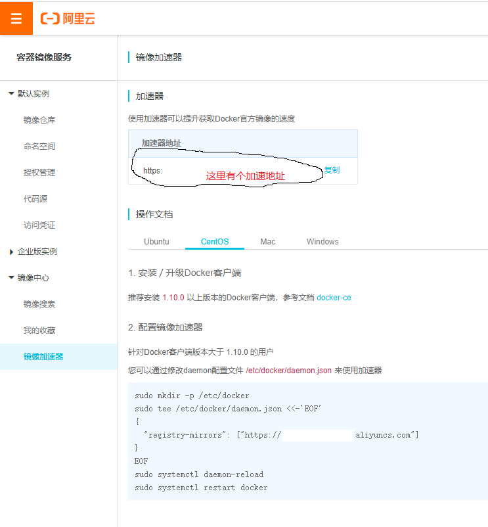Click the 加速器 section heading

click(x=150, y=96)
